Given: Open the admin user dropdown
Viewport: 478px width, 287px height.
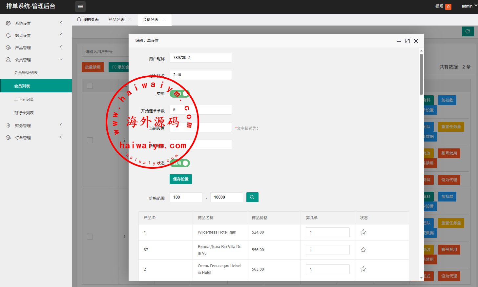Looking at the screenshot, I should pyautogui.click(x=469, y=6).
